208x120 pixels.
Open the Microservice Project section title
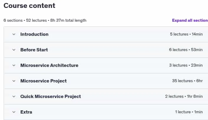point(43,81)
